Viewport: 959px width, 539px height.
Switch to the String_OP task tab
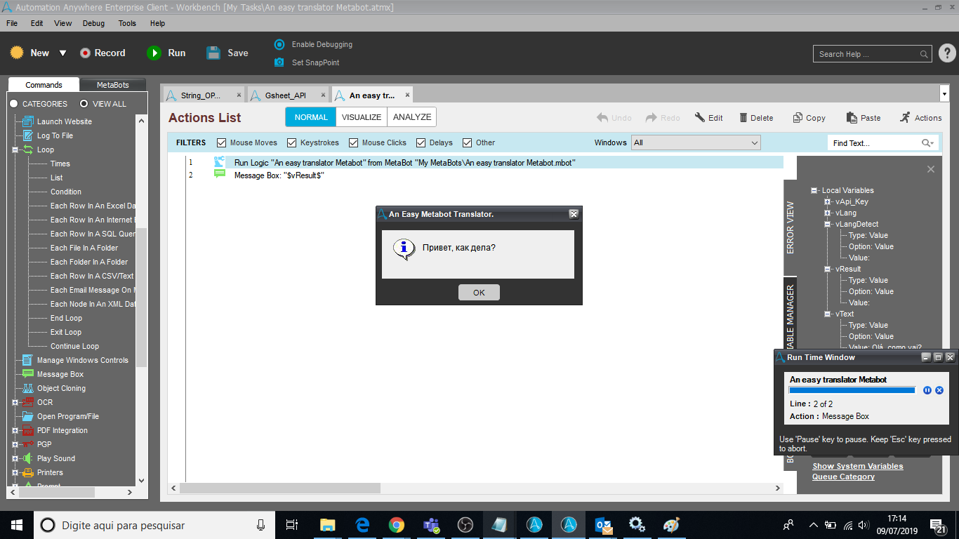click(202, 95)
